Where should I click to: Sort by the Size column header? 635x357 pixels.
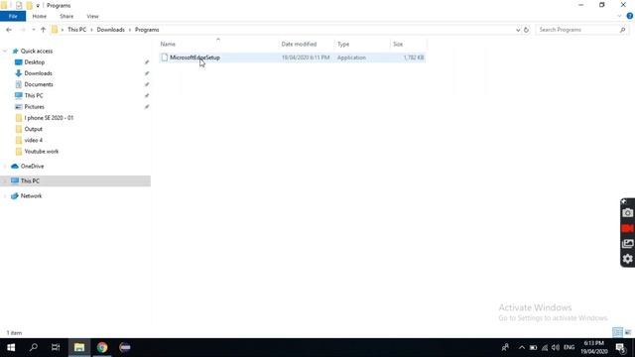(398, 44)
